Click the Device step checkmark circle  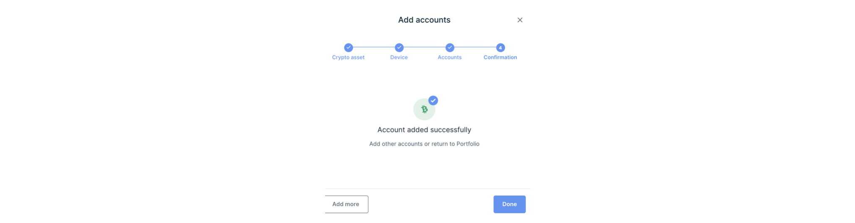pos(399,47)
